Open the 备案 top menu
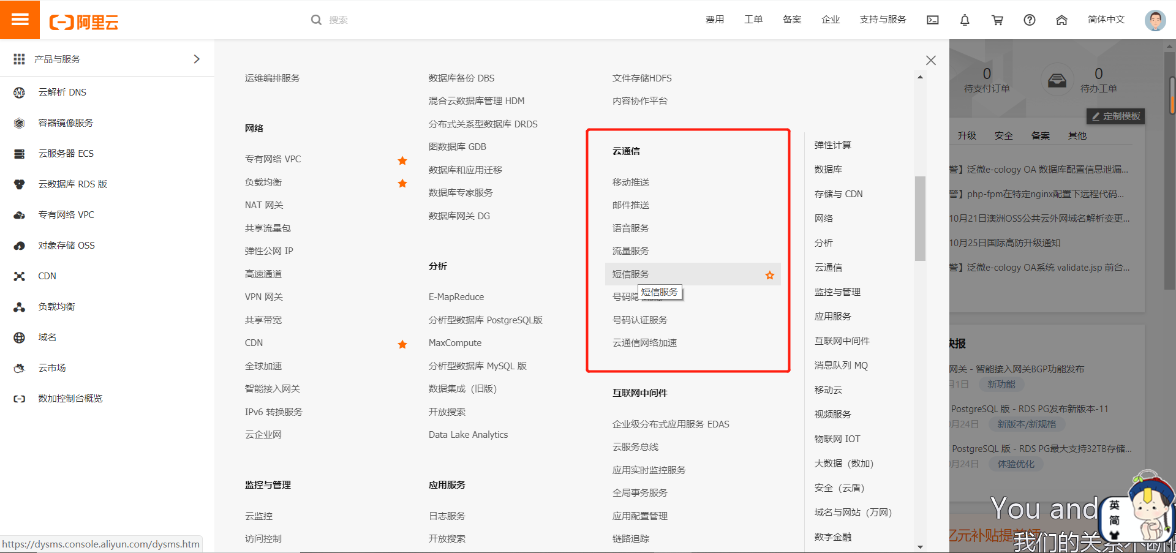Viewport: 1176px width, 553px height. point(792,20)
